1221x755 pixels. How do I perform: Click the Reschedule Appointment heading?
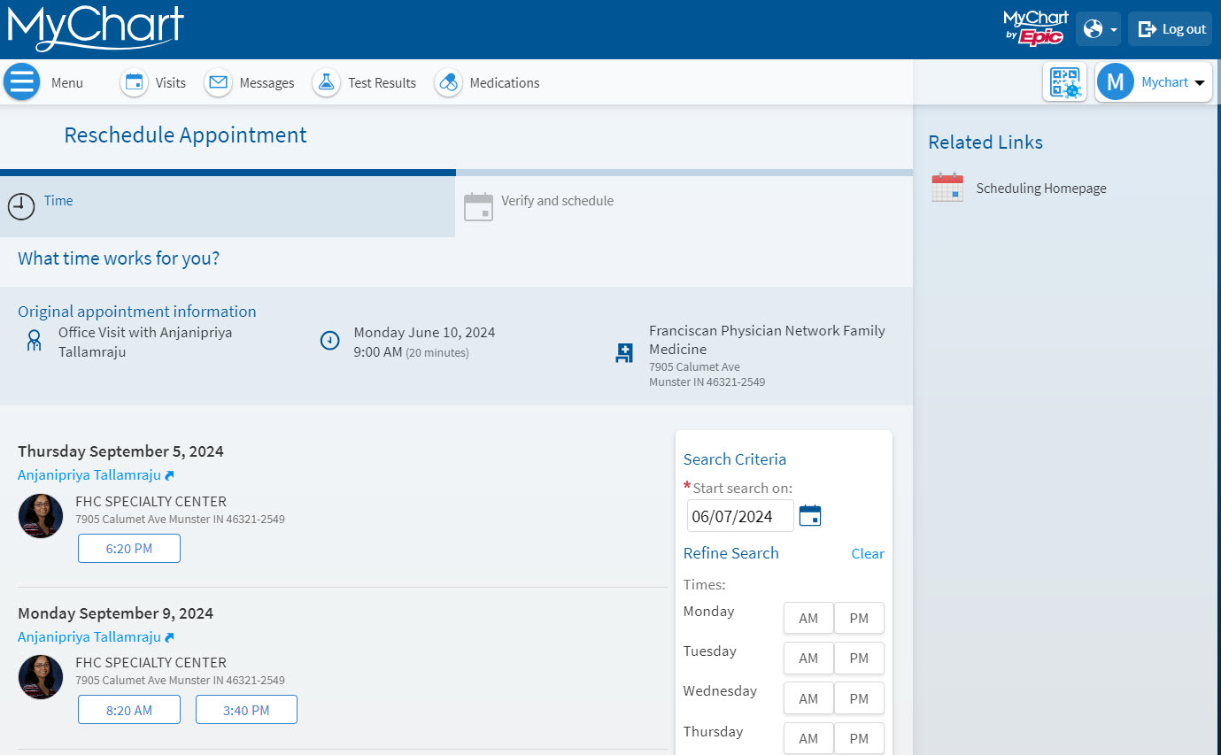185,135
